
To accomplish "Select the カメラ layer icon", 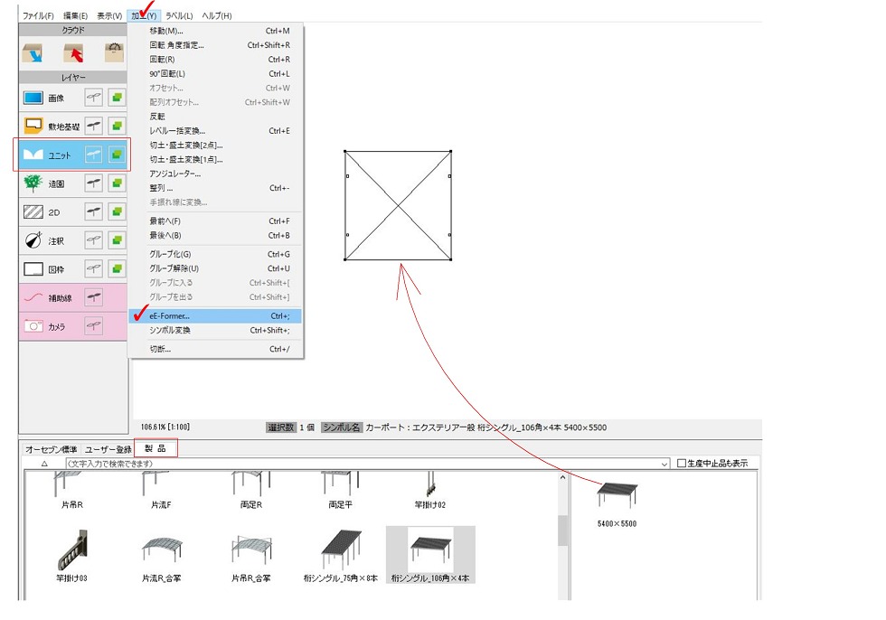I will click(33, 325).
